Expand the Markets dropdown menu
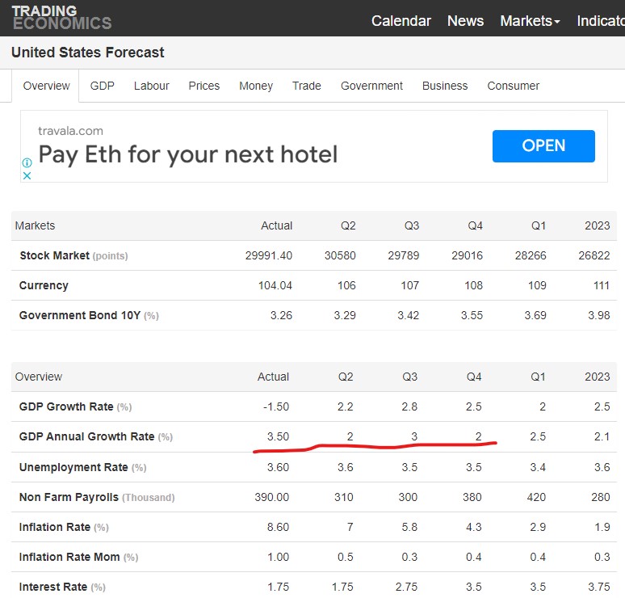The height and width of the screenshot is (598, 625). pyautogui.click(x=530, y=21)
